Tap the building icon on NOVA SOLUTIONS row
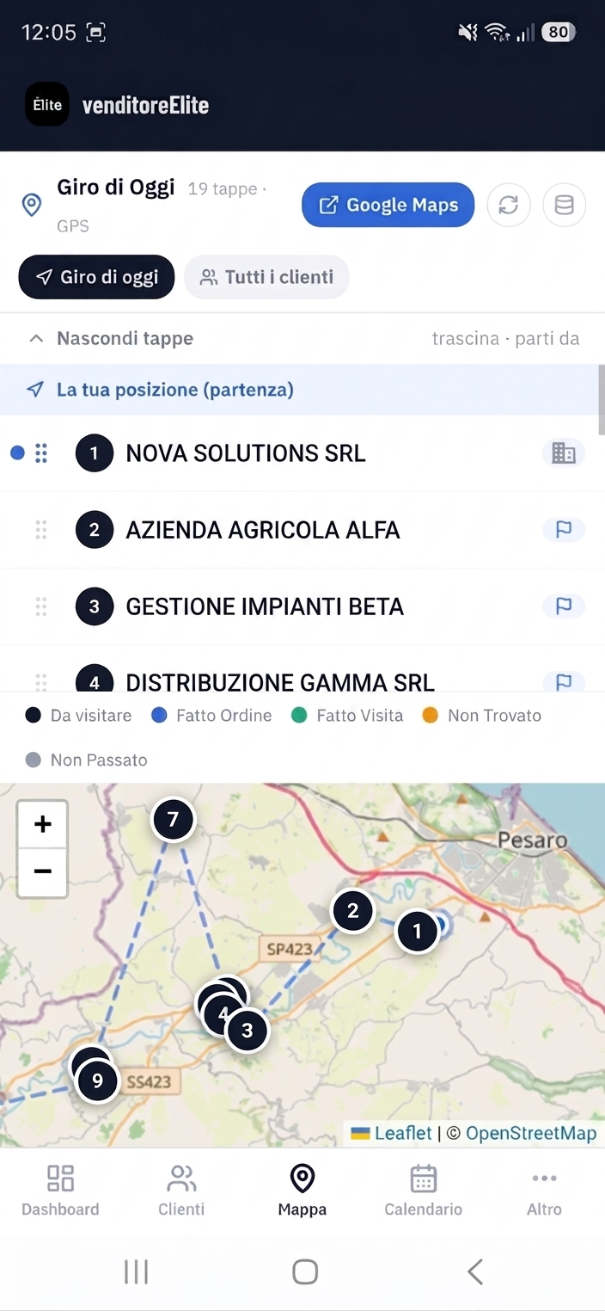605x1311 pixels. coord(564,453)
